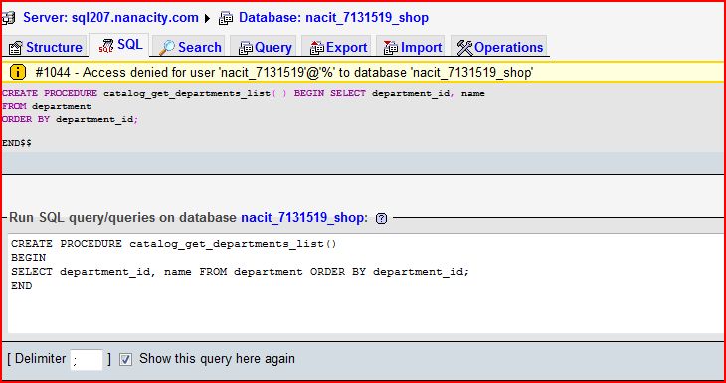Click the #1044 Access denied error message

click(x=284, y=72)
